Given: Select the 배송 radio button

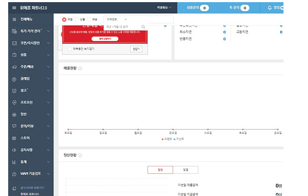Looking at the screenshot, I should point(89,19).
